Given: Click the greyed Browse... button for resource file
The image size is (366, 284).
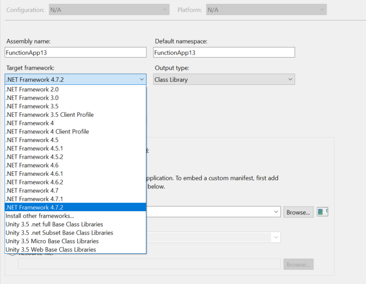Looking at the screenshot, I should [298, 264].
